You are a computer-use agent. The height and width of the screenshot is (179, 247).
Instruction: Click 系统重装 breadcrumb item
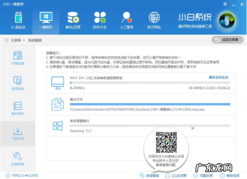point(35,40)
